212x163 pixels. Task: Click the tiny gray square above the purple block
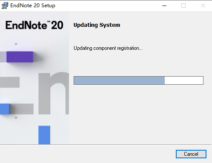pyautogui.click(x=16, y=44)
